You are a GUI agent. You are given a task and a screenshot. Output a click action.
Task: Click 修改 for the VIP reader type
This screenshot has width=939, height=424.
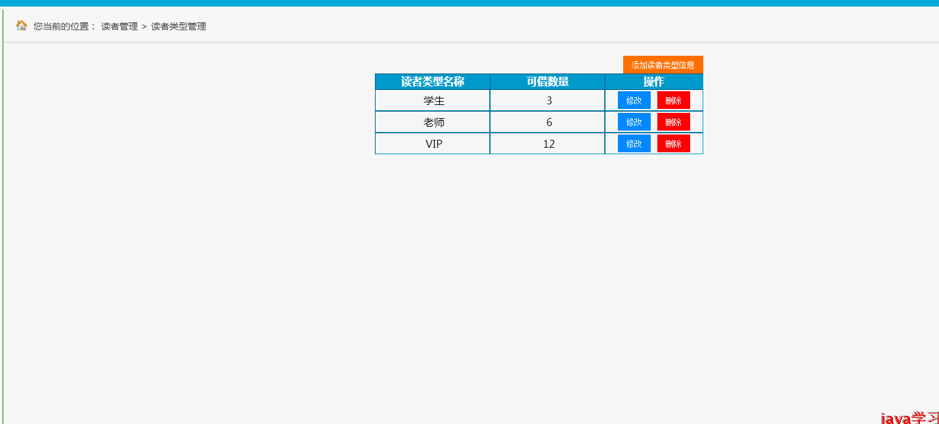pos(633,143)
